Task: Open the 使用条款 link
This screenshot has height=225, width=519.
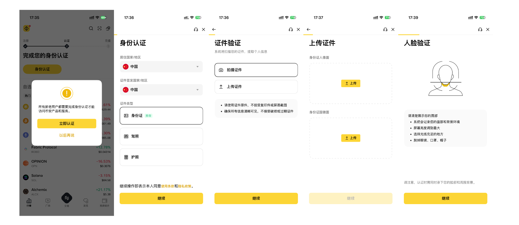Action: tap(168, 186)
